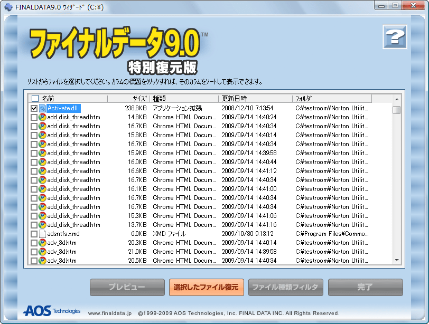
Task: Click the blank file icon of adsntfs.xmd
Action: click(x=42, y=234)
